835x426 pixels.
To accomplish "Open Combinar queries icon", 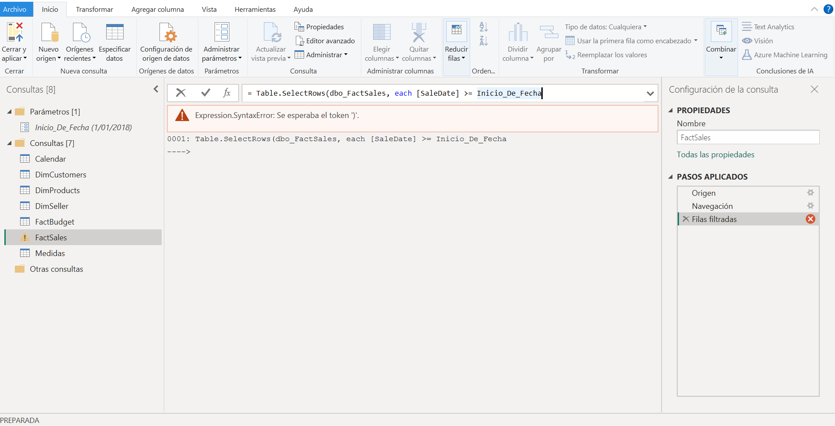I will click(x=721, y=31).
